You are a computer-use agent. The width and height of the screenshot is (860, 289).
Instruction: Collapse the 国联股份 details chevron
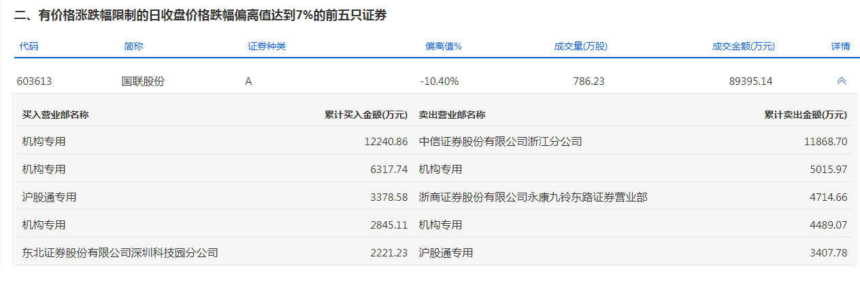[841, 81]
